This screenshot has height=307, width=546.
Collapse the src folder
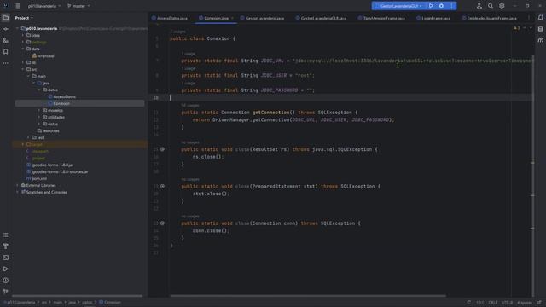pyautogui.click(x=23, y=69)
